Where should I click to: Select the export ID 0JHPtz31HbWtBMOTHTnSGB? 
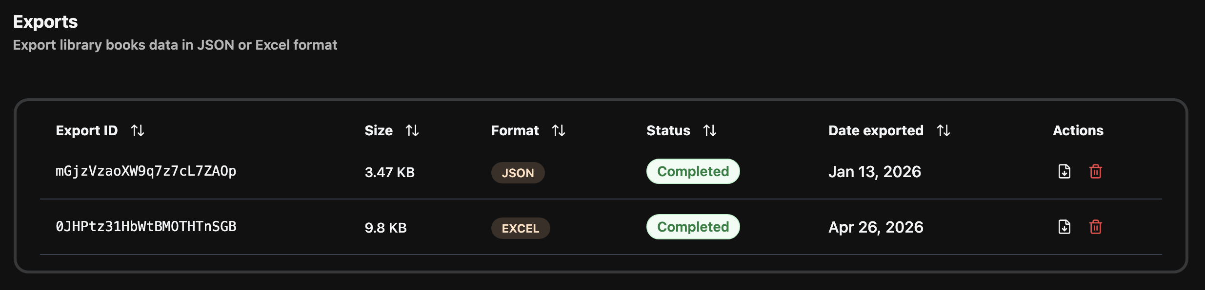(146, 226)
